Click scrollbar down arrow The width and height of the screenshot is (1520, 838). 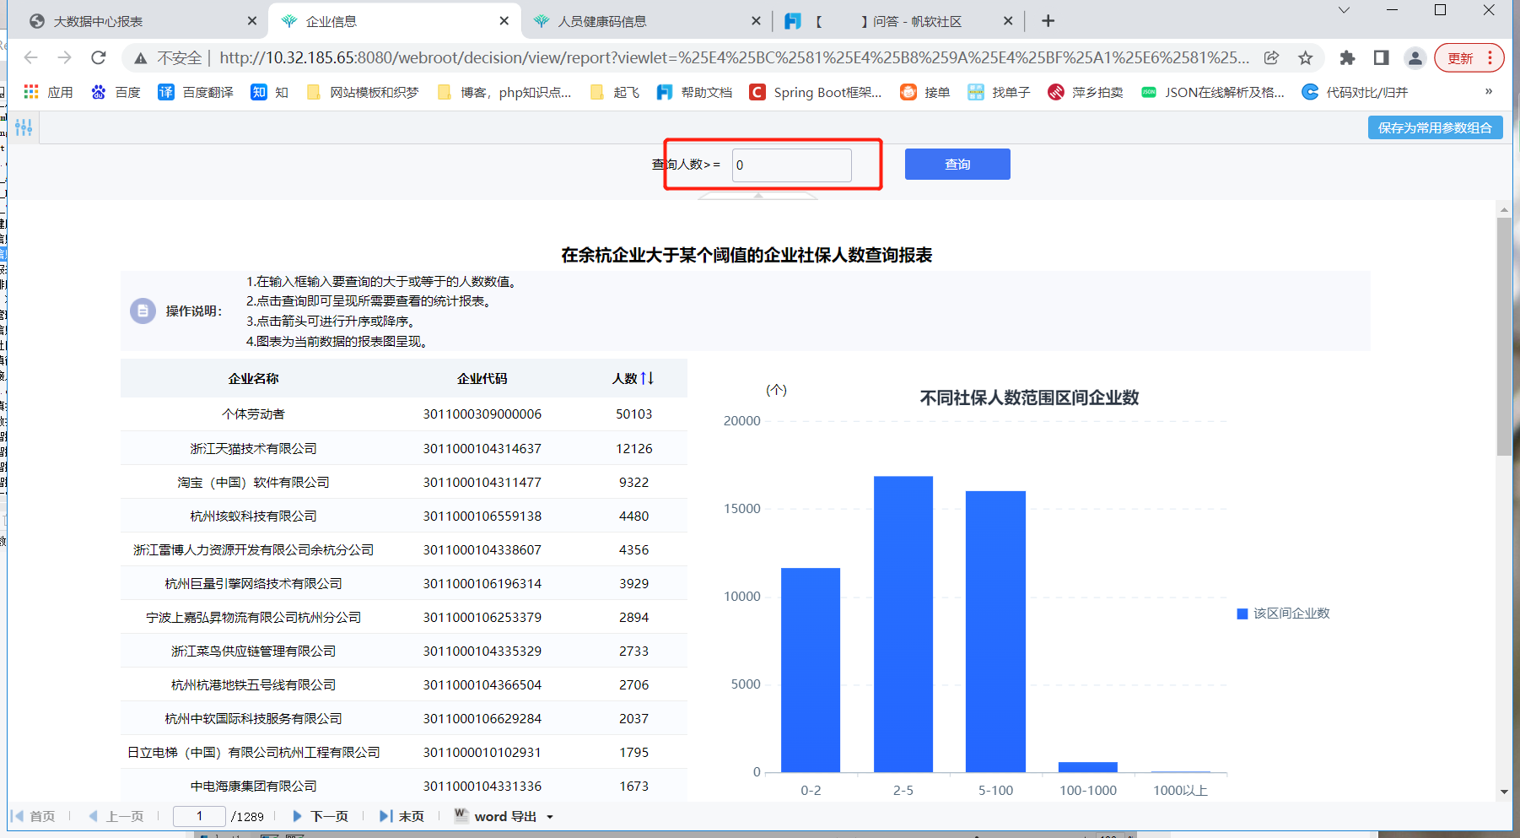pos(1504,792)
